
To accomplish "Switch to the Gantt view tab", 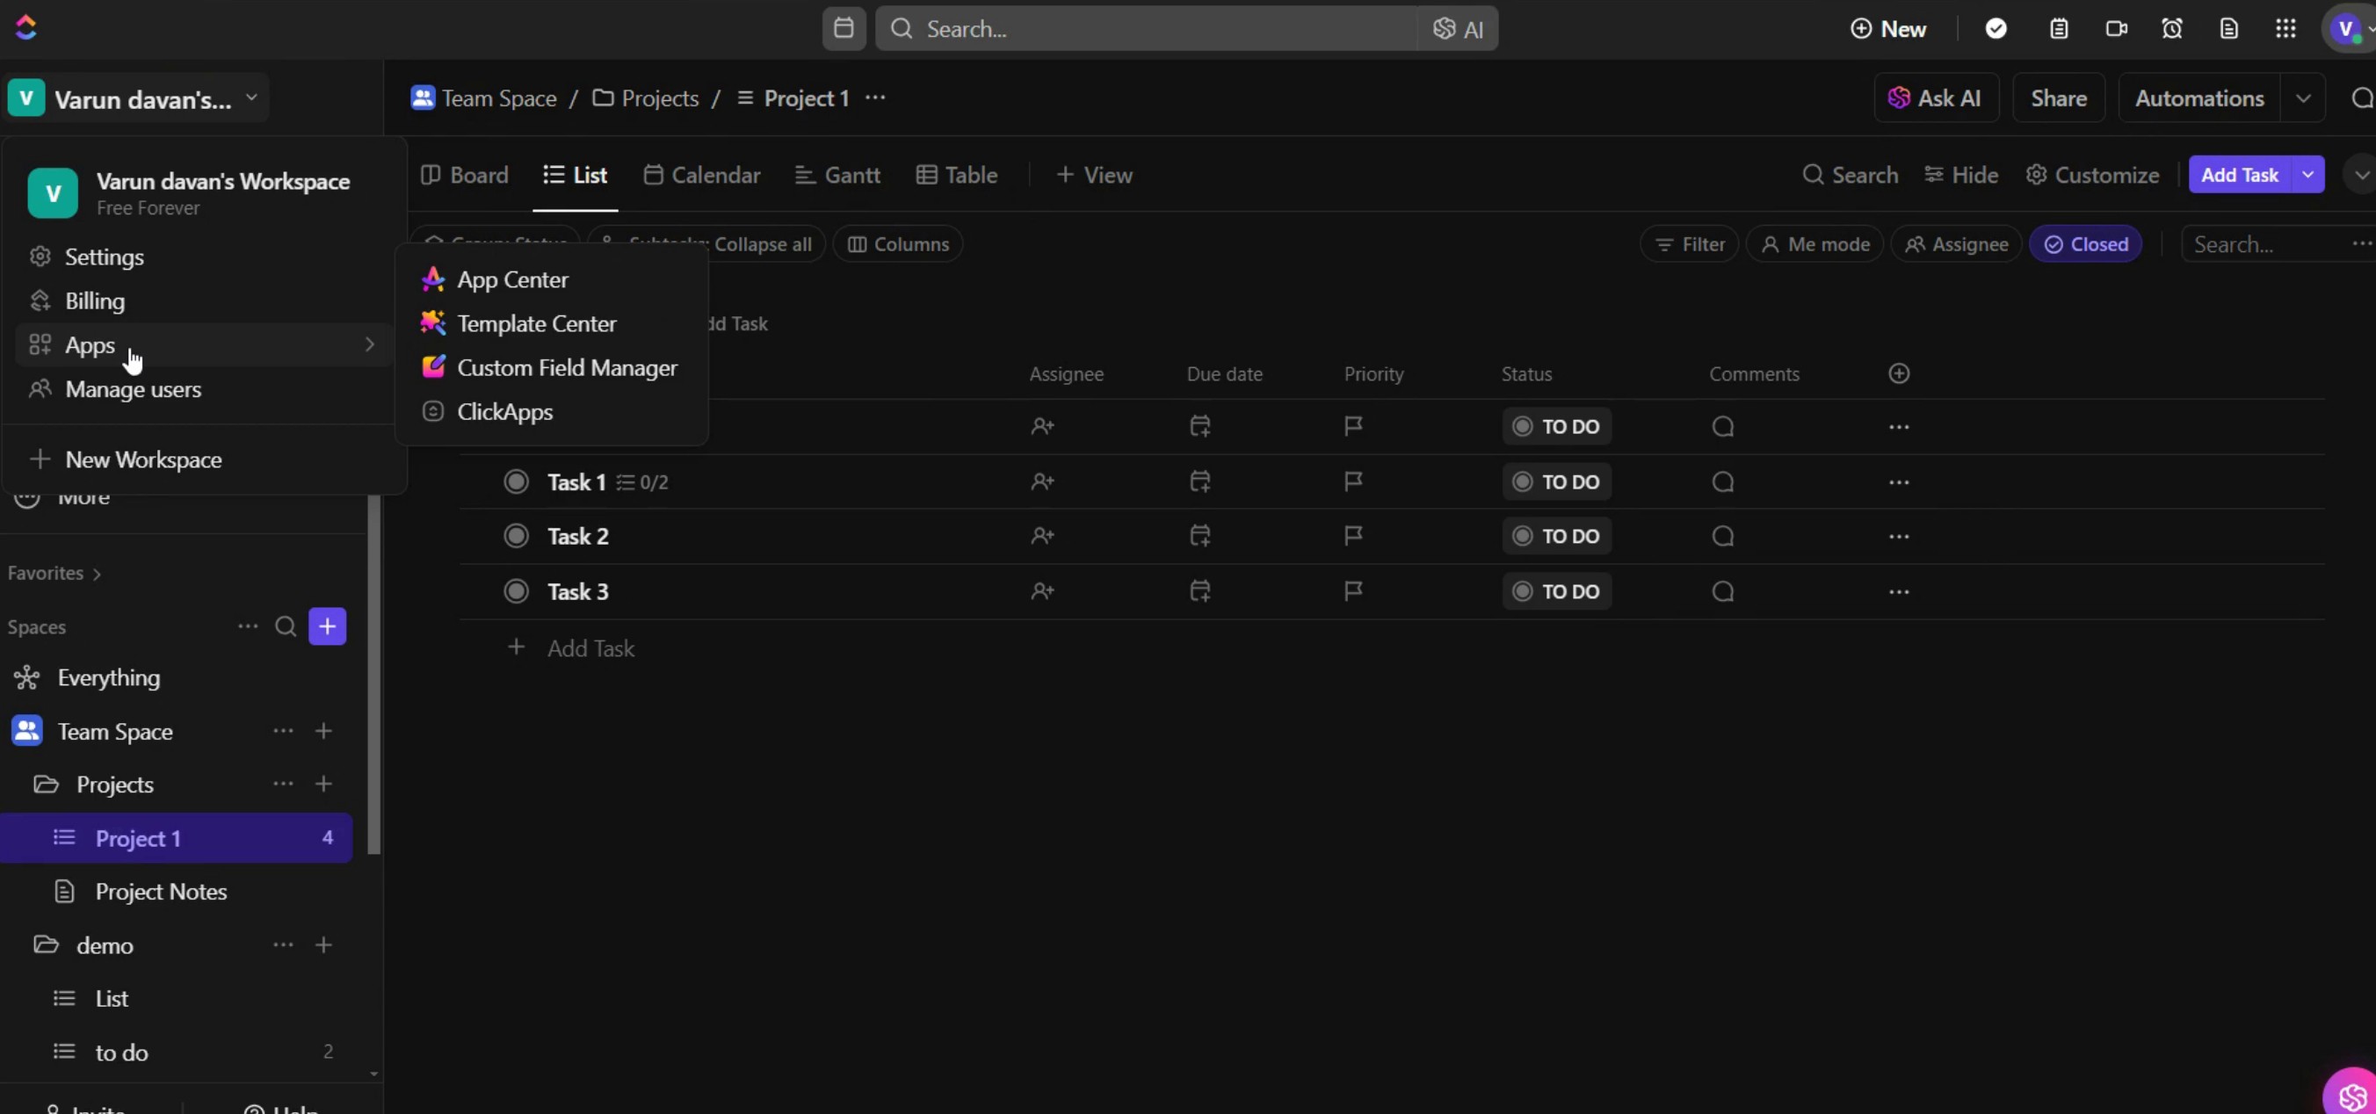I will coord(837,174).
